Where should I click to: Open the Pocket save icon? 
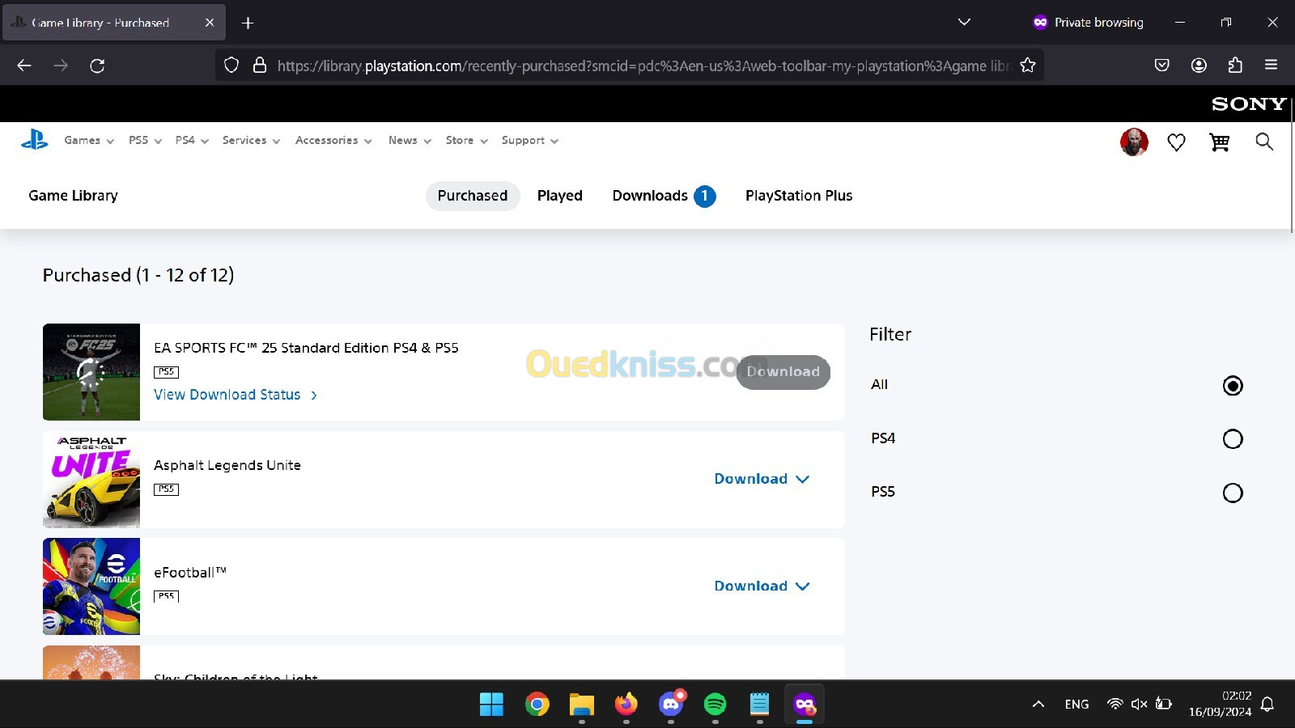pos(1162,66)
